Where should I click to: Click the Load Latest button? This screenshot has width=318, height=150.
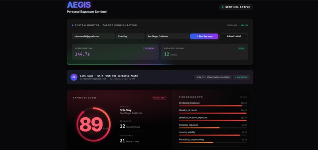pos(234,37)
